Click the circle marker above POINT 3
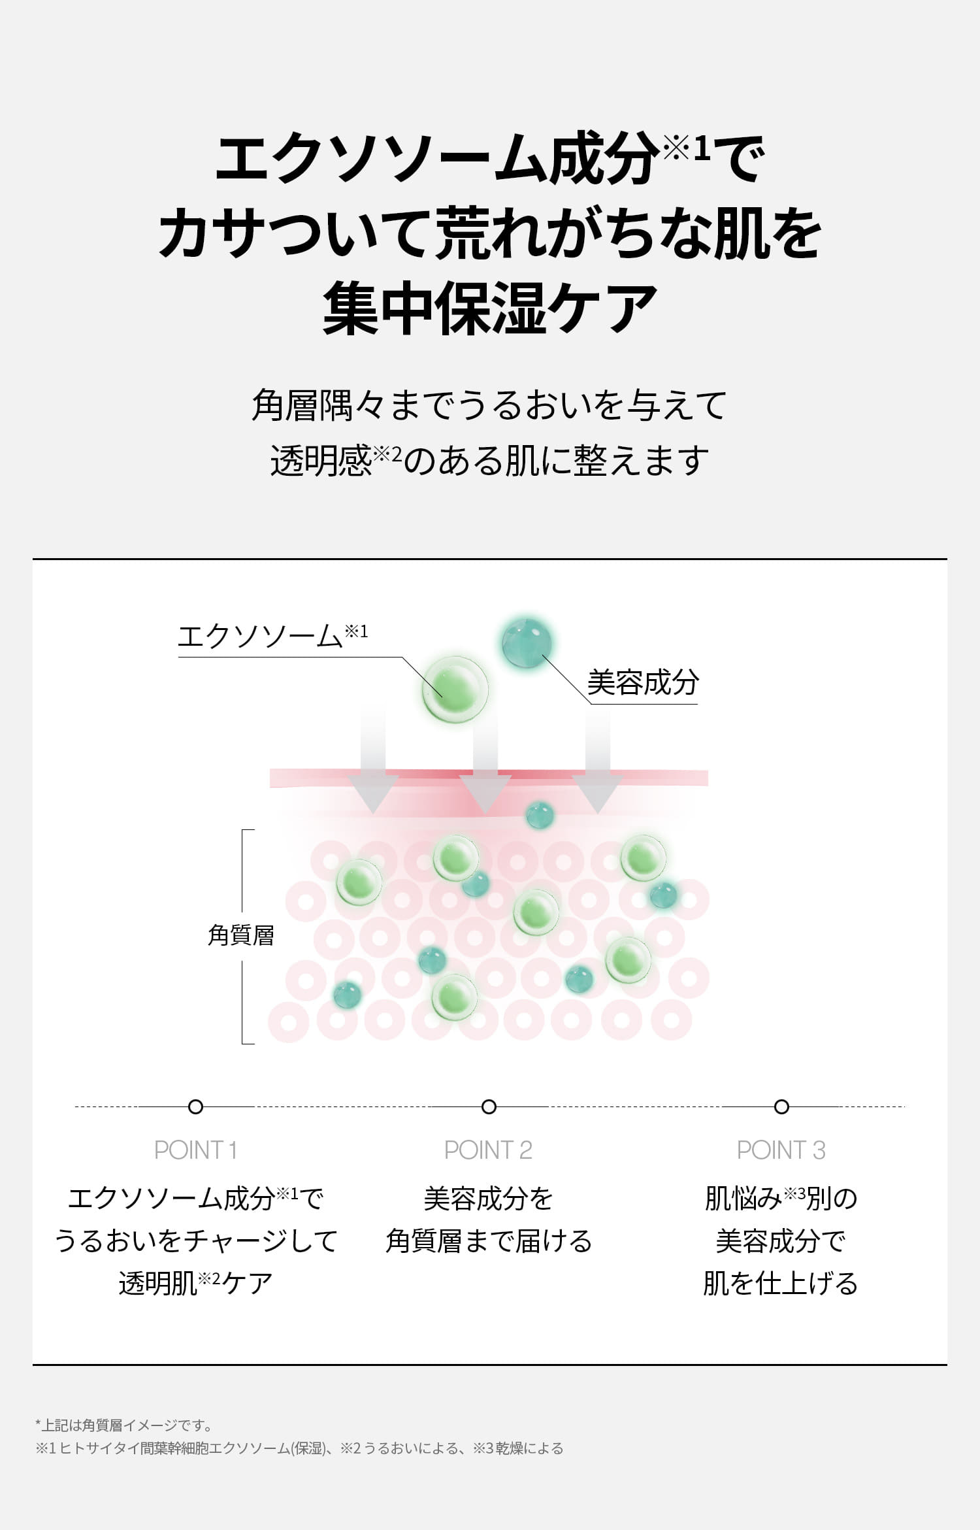This screenshot has width=980, height=1530. tap(781, 1106)
